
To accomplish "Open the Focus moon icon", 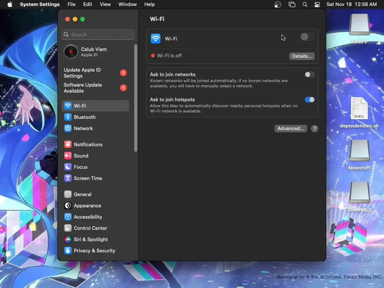I will click(x=68, y=167).
